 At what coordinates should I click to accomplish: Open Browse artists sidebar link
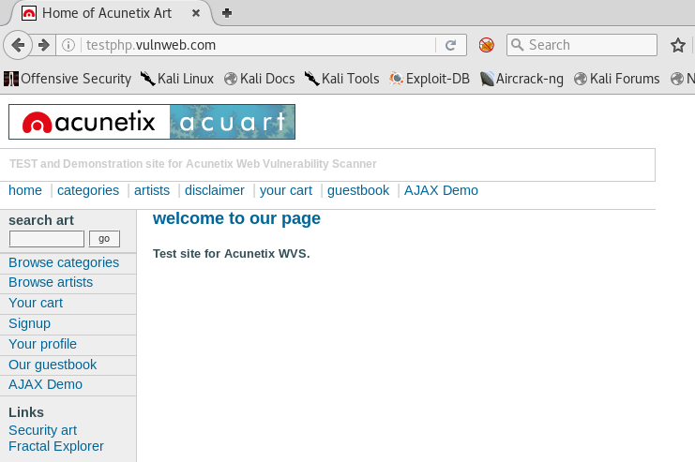(51, 283)
